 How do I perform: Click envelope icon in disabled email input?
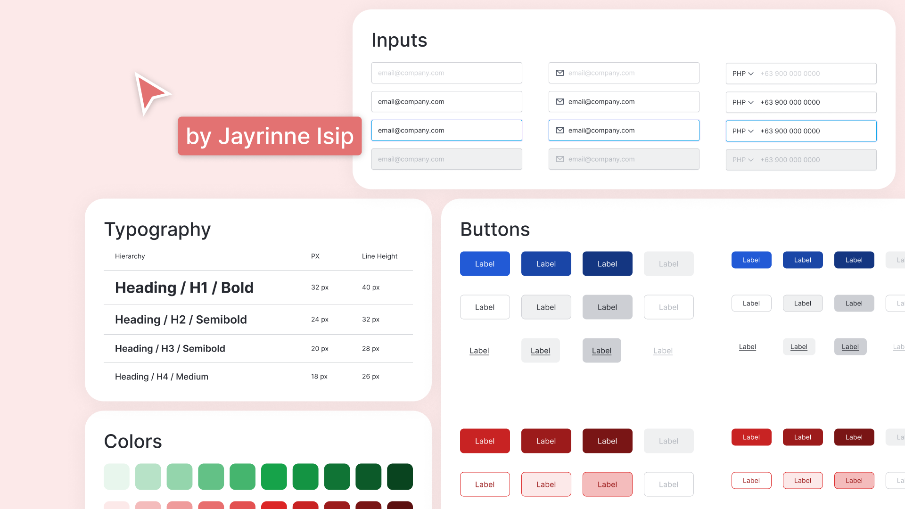[560, 159]
